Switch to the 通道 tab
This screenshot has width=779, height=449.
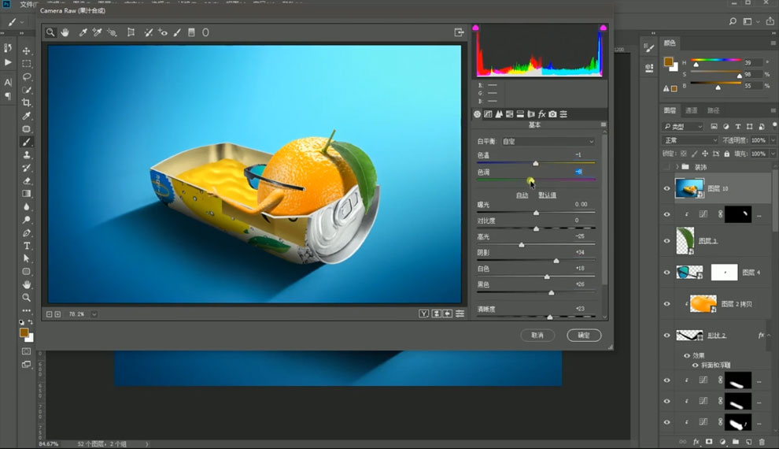point(691,110)
